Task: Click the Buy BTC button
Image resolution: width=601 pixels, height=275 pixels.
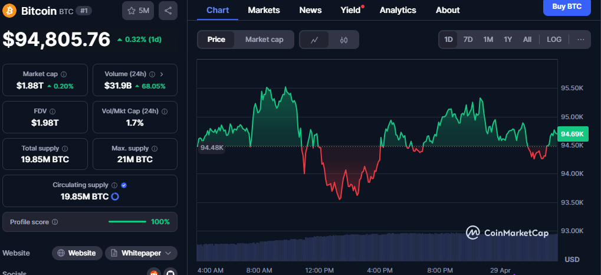Action: 567,6
